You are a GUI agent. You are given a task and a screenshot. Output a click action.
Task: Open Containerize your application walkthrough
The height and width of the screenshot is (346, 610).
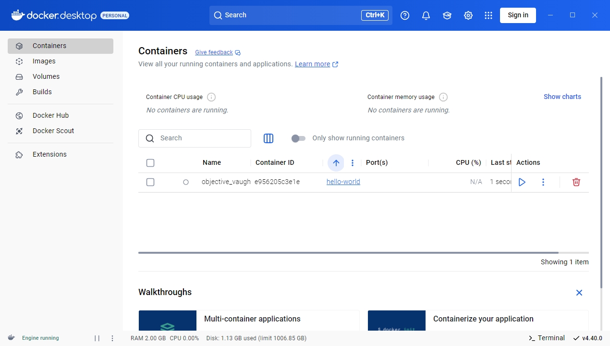(x=478, y=320)
